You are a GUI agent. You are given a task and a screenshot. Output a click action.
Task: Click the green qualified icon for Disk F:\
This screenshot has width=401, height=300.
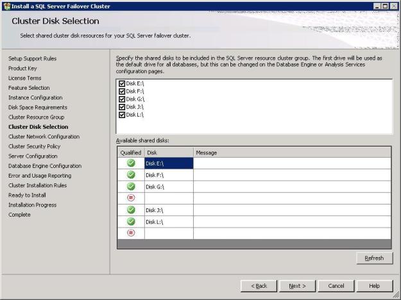[131, 175]
